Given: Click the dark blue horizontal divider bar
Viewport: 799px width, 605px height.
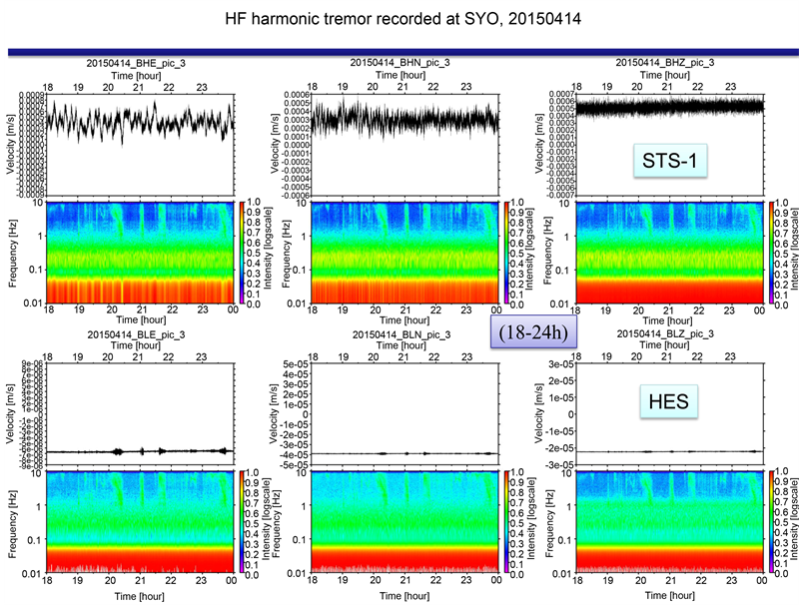Looking at the screenshot, I should (x=399, y=50).
